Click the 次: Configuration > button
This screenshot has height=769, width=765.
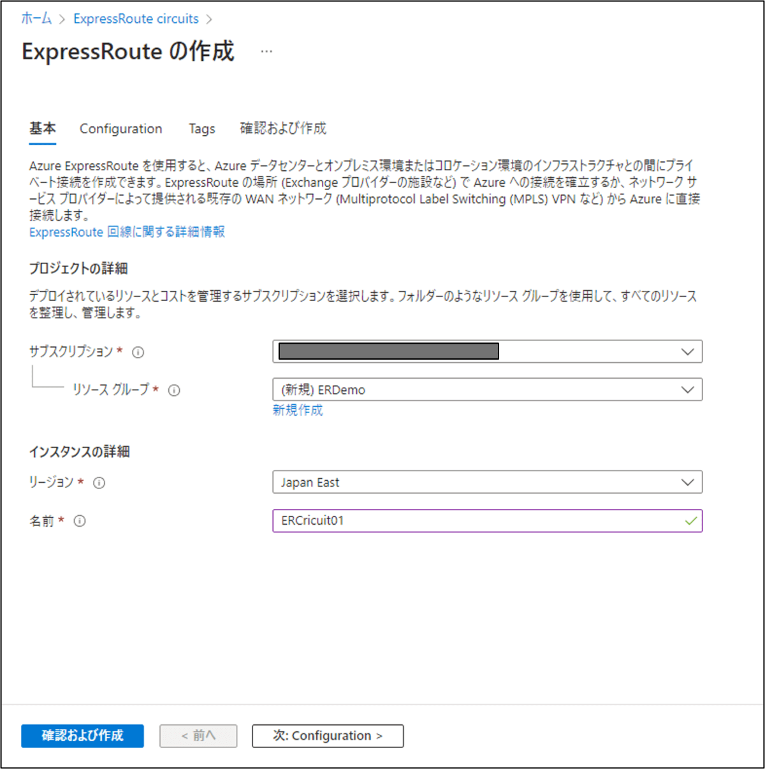328,736
